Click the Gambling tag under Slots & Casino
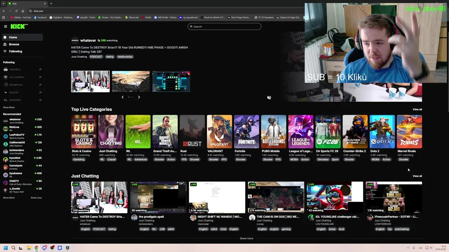 [79, 160]
